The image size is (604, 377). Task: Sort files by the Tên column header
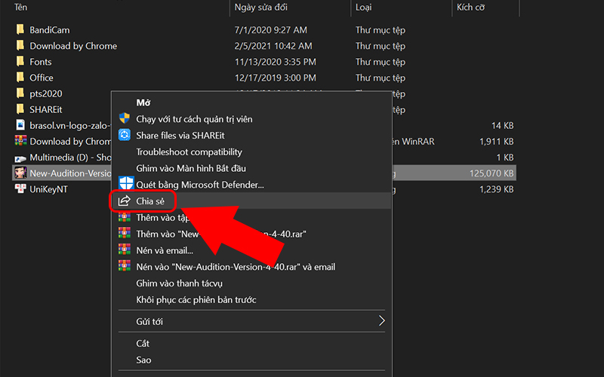click(x=21, y=7)
